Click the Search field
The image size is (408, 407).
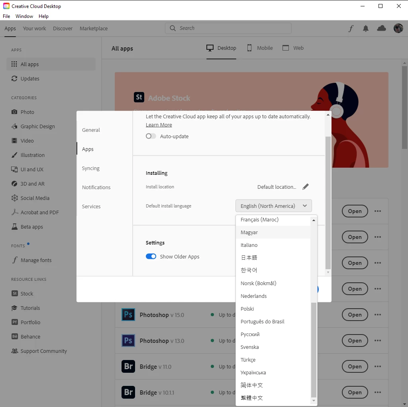click(228, 28)
